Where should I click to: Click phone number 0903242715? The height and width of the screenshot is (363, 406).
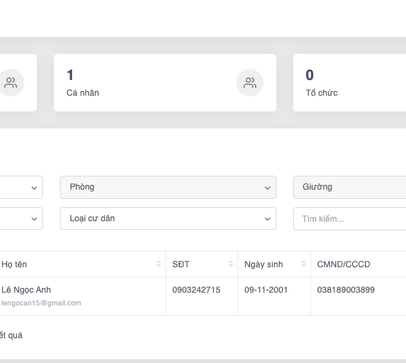[x=196, y=290]
